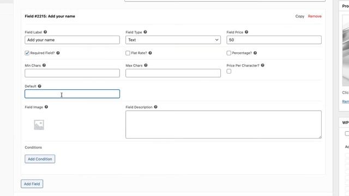Click inside the Field Description textarea

coord(224,125)
